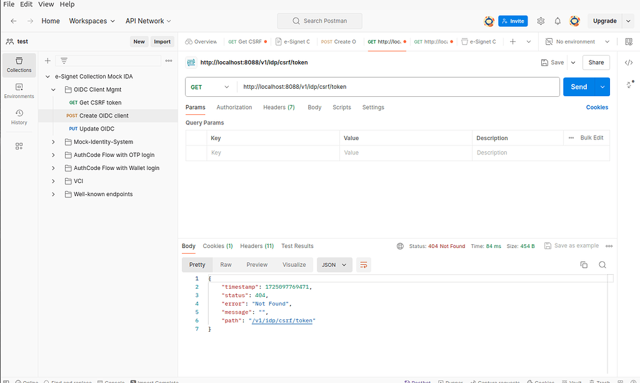The image size is (640, 383).
Task: Open the settings gear menu
Action: coord(541,21)
